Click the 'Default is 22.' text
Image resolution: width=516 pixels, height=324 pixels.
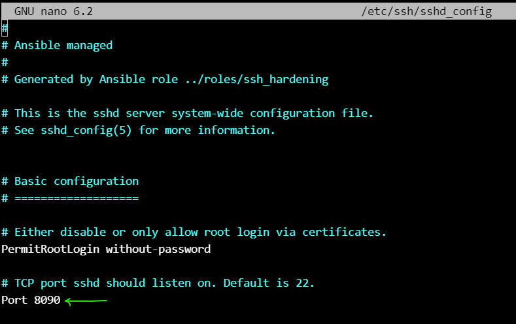[269, 283]
